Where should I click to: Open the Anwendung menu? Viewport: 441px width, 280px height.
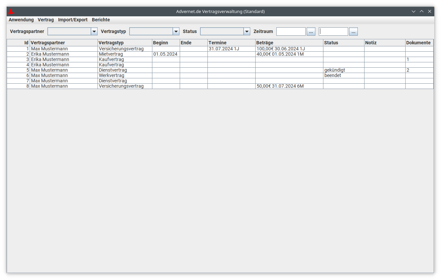[21, 20]
